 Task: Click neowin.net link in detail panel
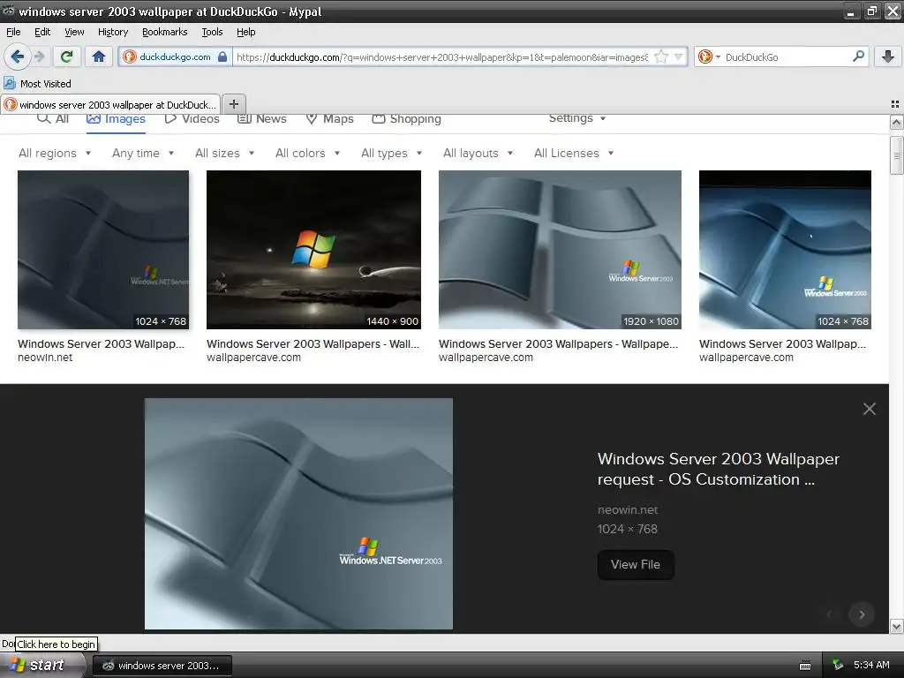click(x=628, y=509)
